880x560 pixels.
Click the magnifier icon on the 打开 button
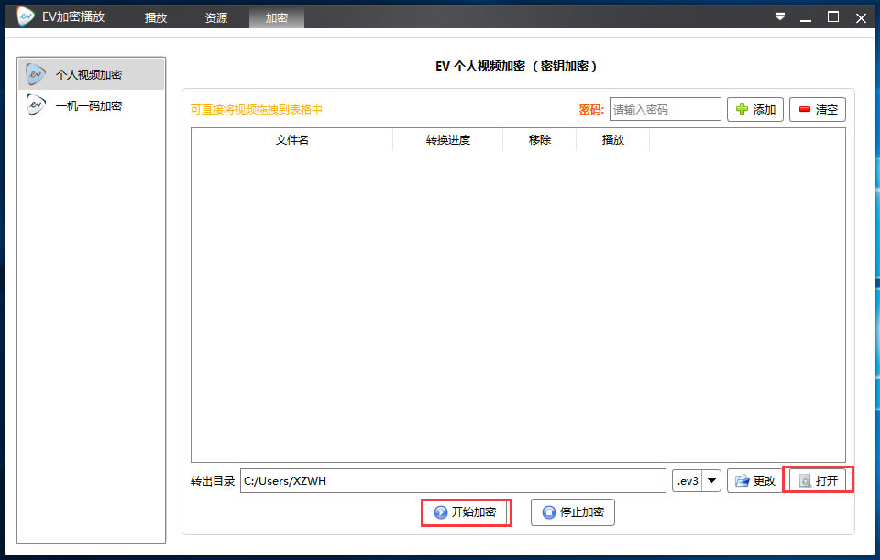pos(805,479)
